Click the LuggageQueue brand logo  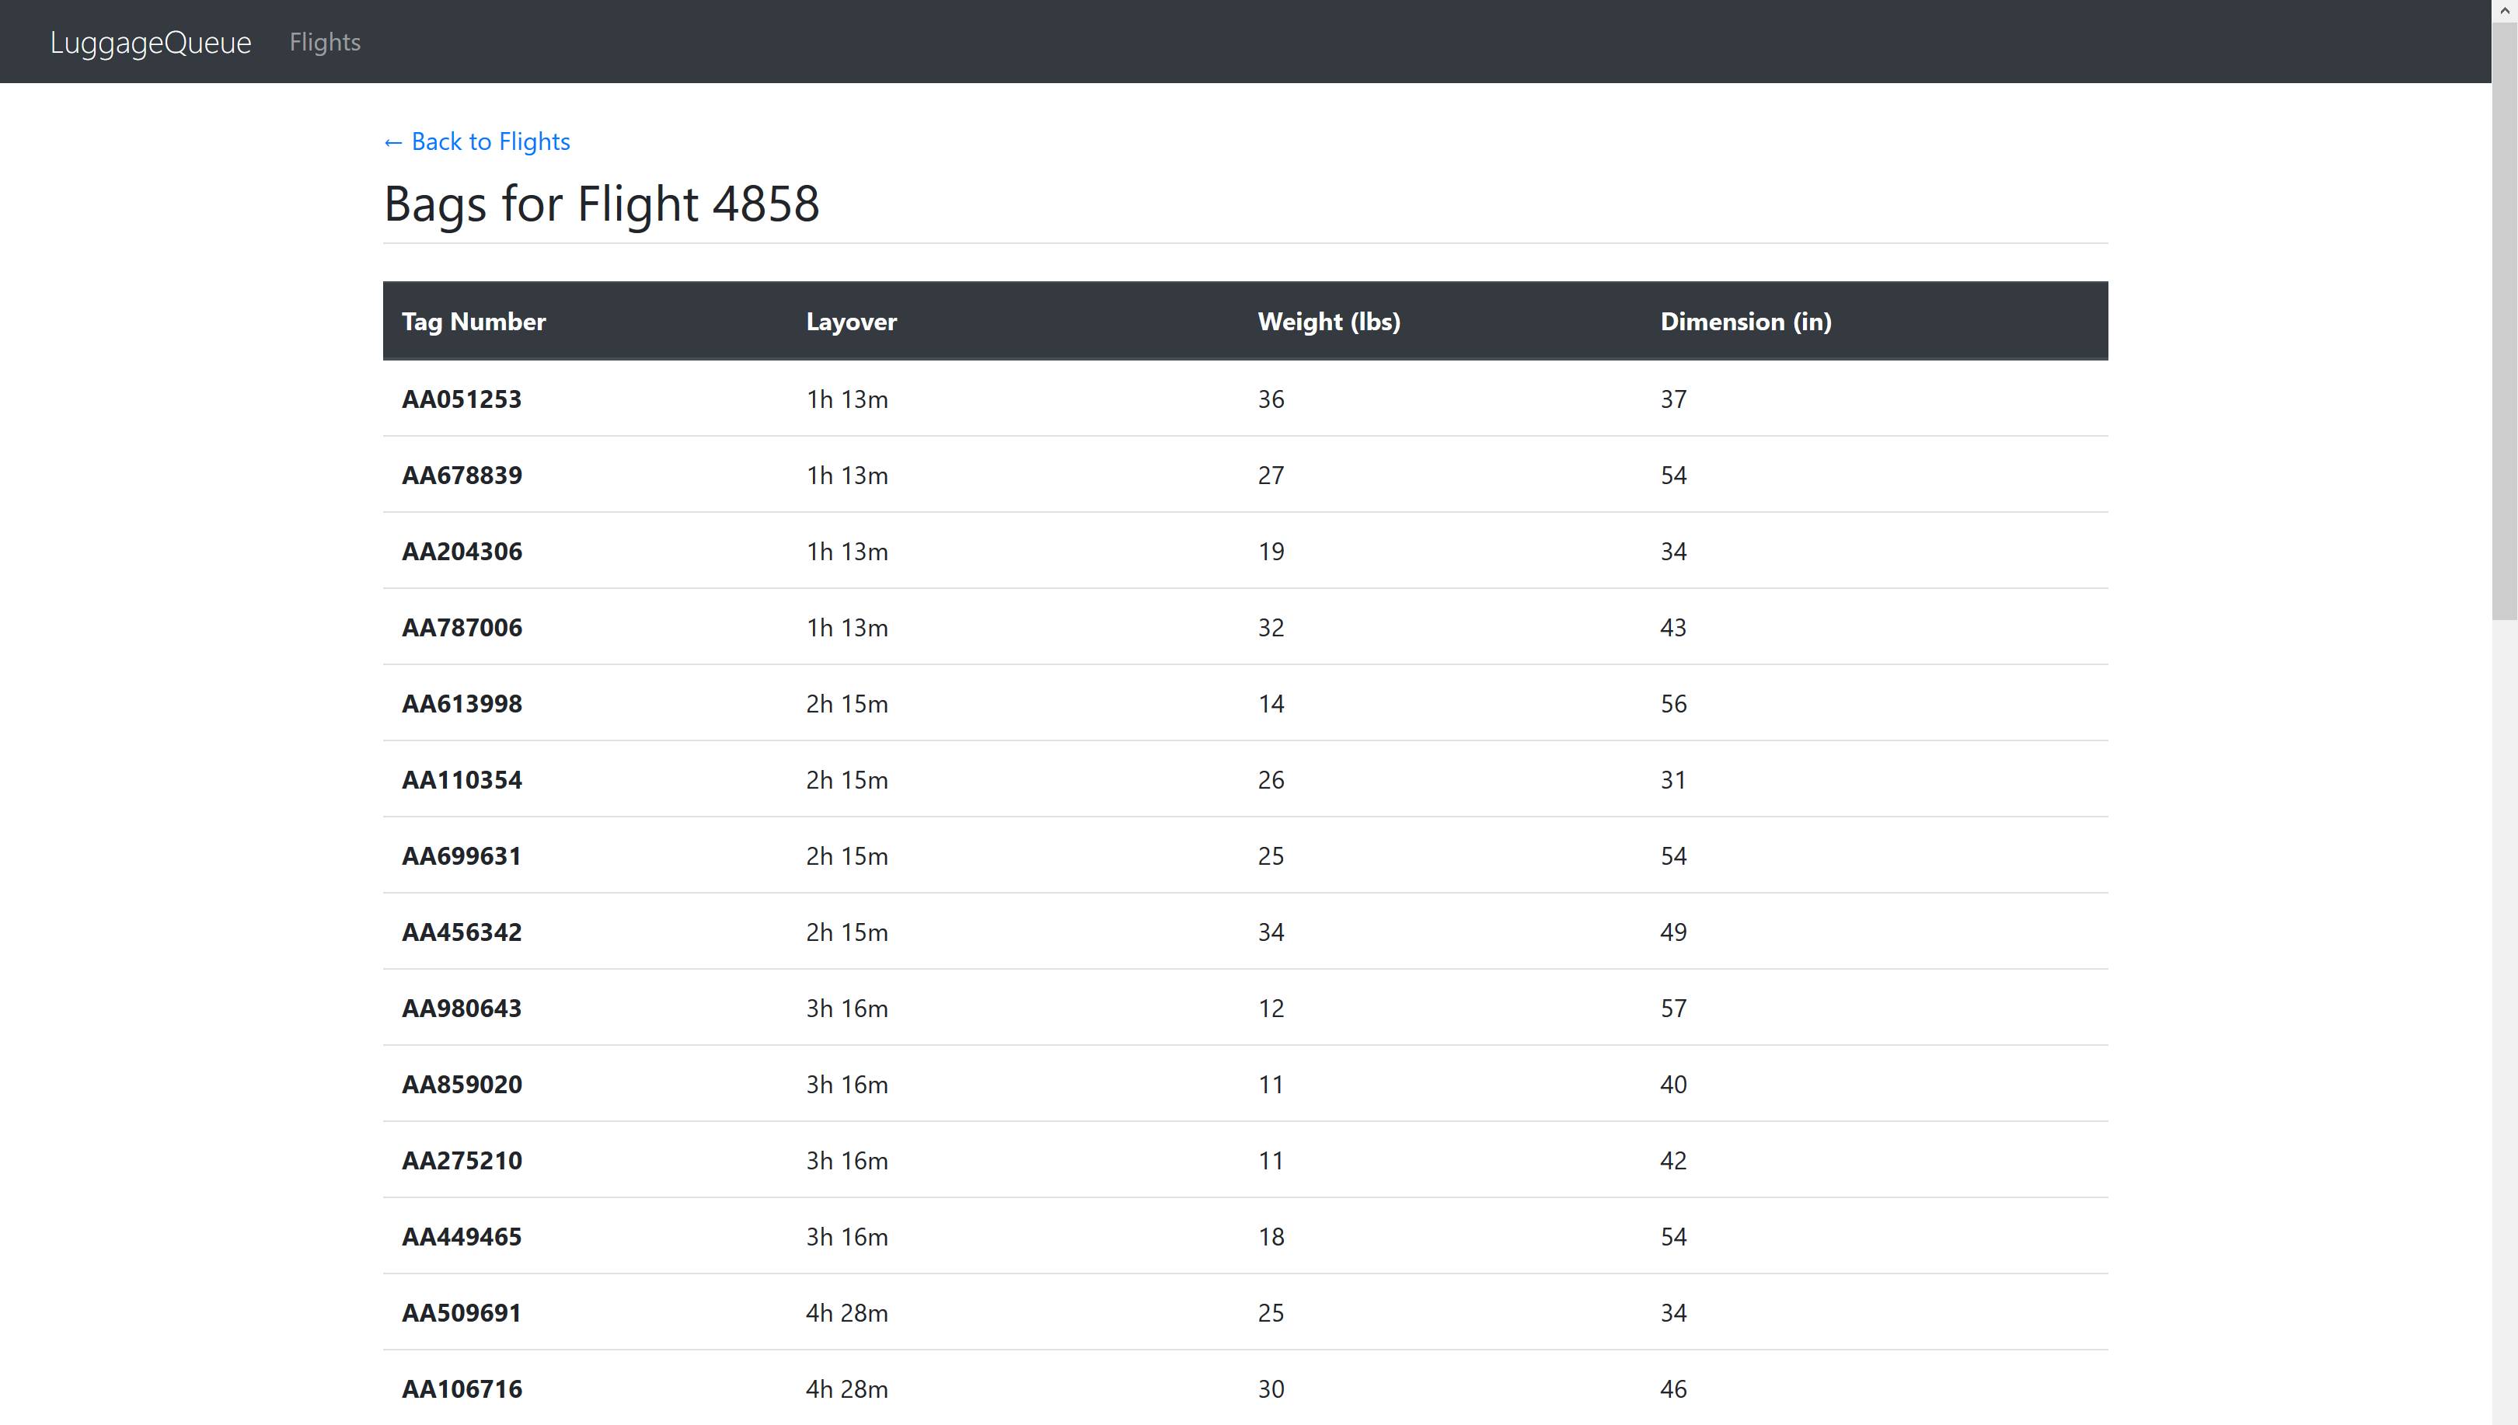click(x=151, y=42)
